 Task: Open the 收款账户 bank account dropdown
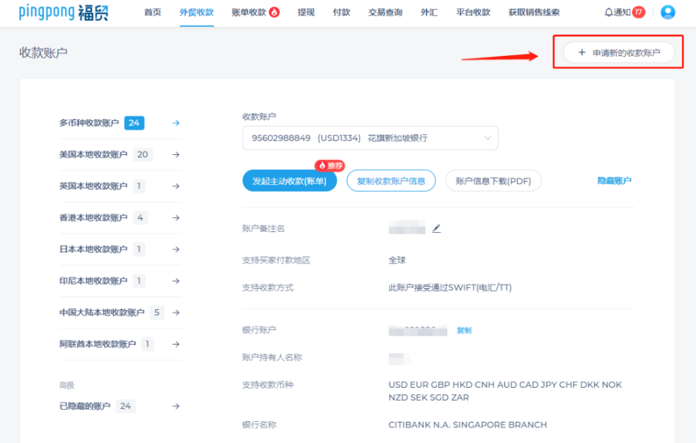368,137
